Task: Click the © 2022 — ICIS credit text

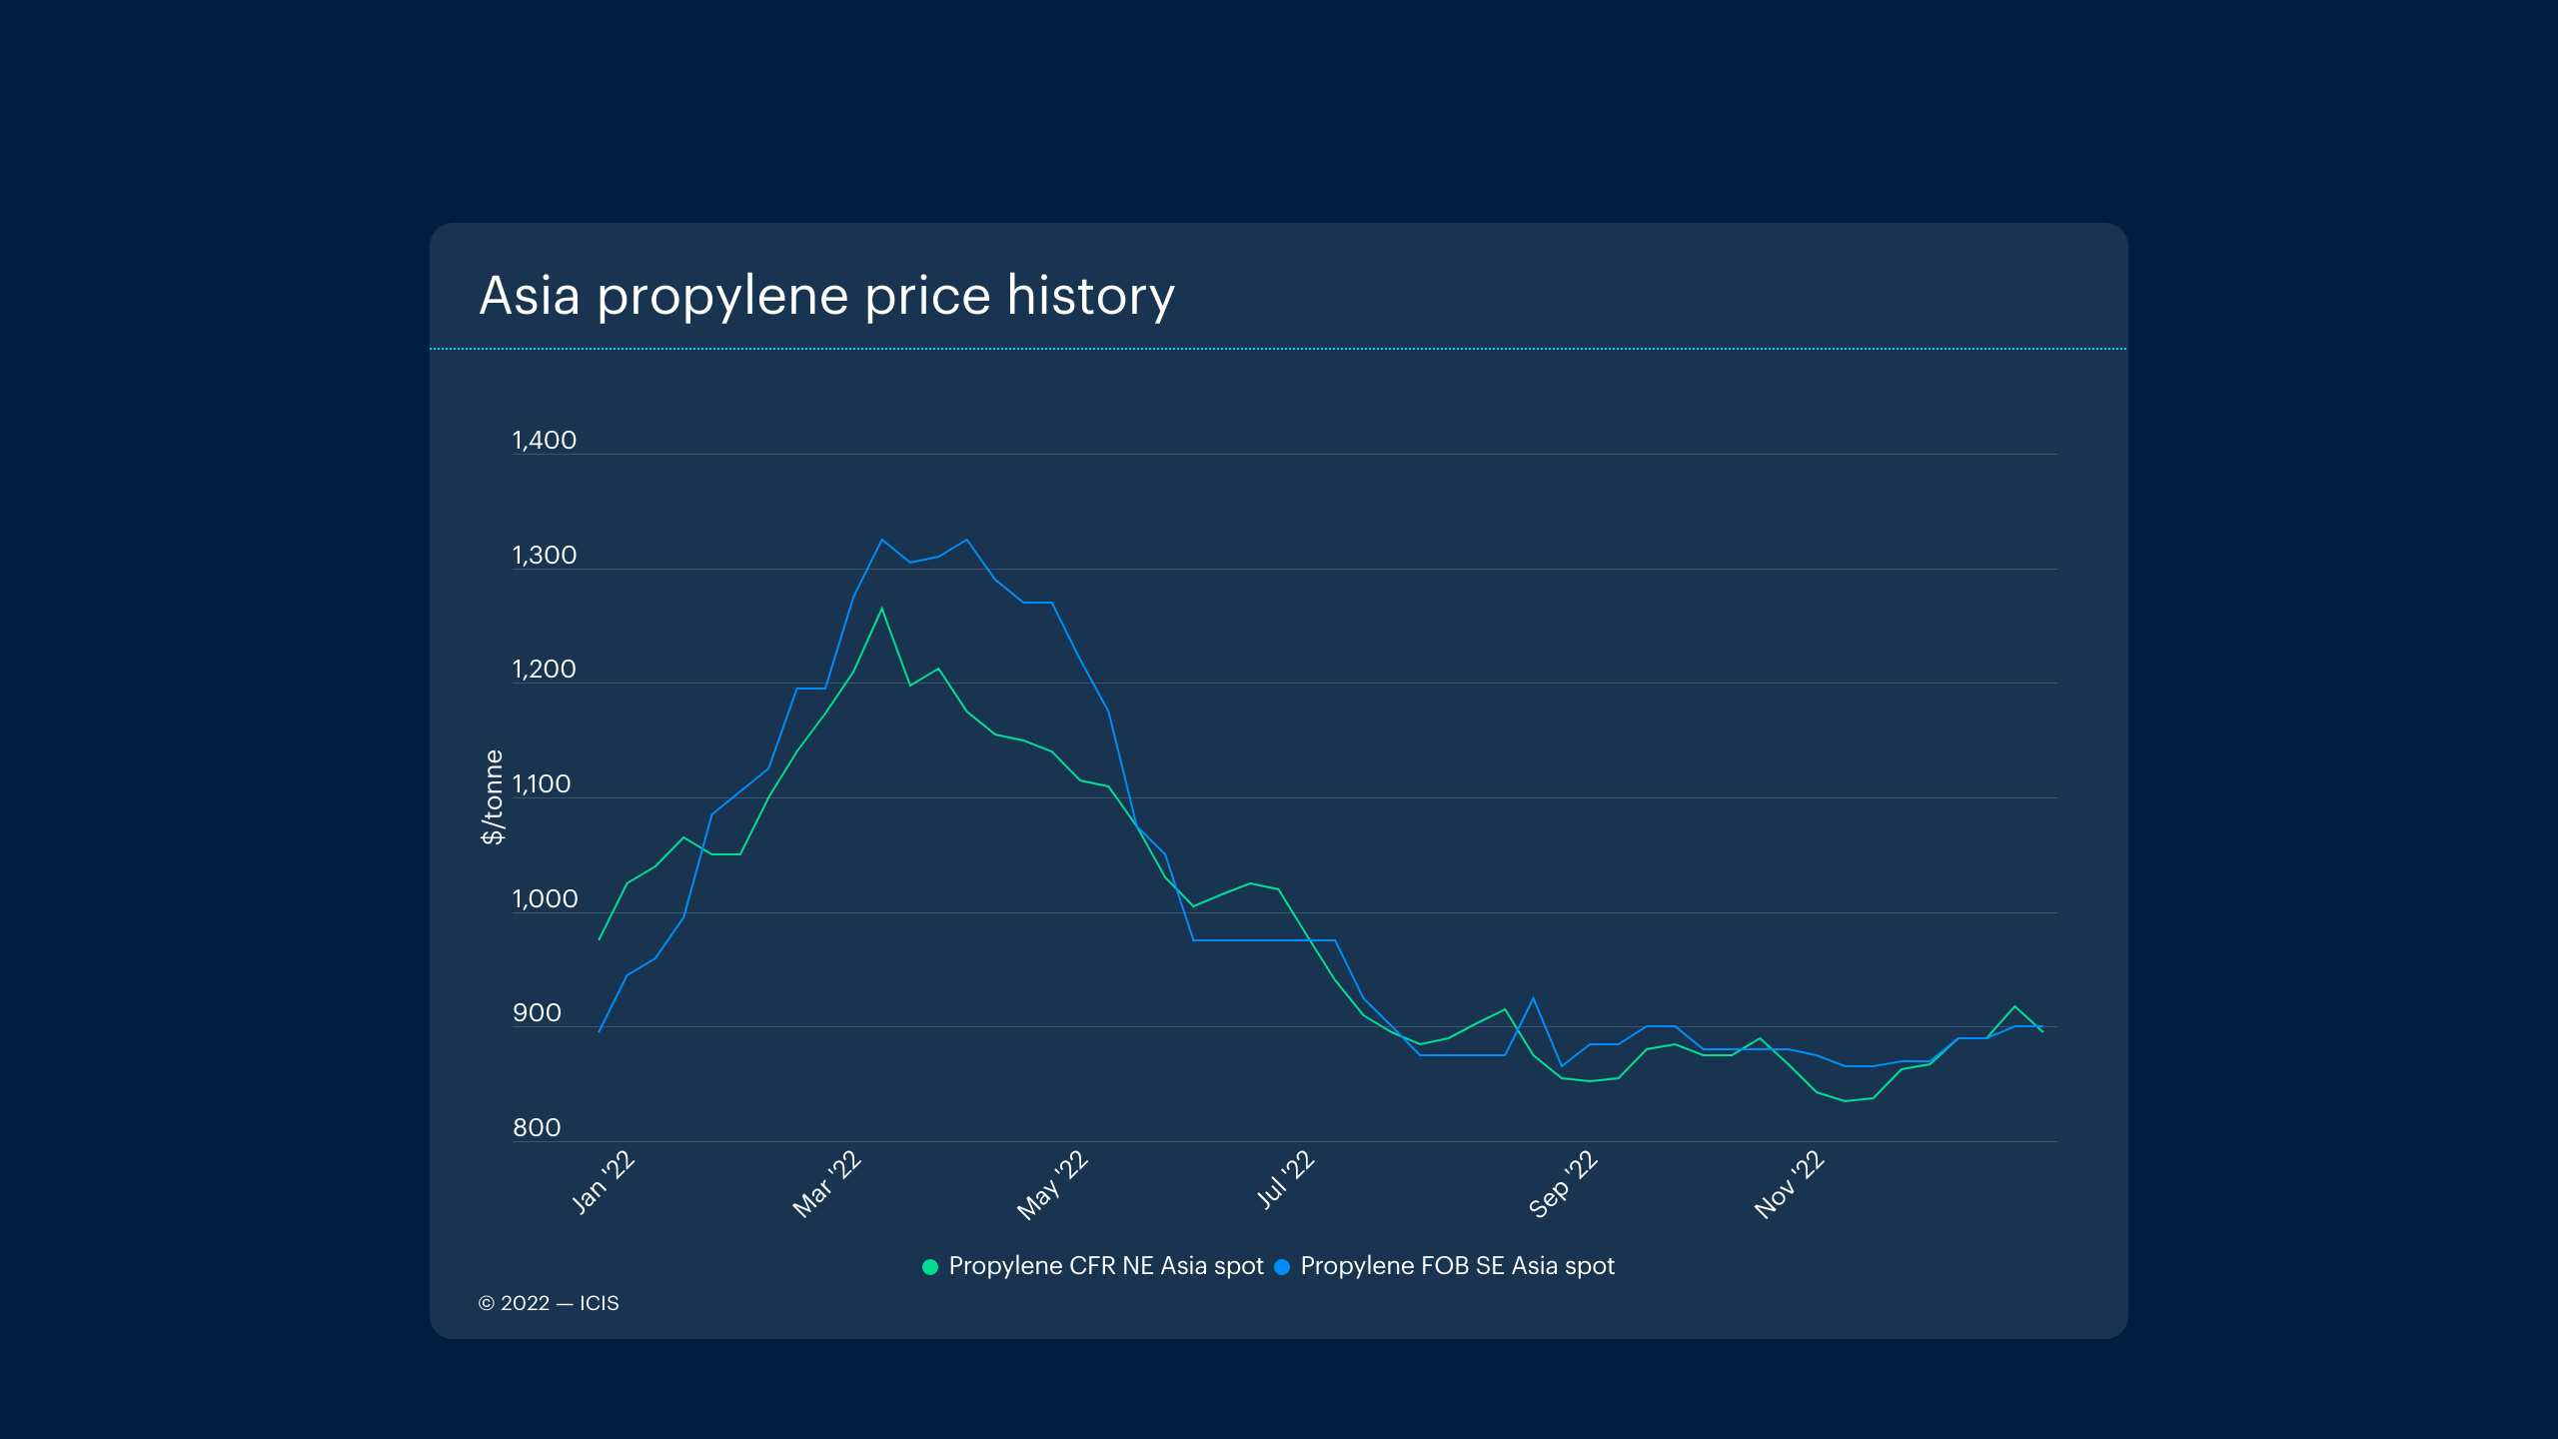Action: click(x=549, y=1303)
